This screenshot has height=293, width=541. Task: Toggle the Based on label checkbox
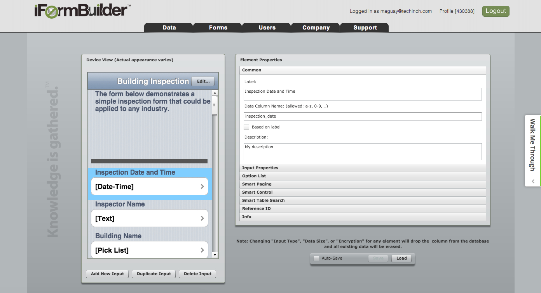[246, 127]
